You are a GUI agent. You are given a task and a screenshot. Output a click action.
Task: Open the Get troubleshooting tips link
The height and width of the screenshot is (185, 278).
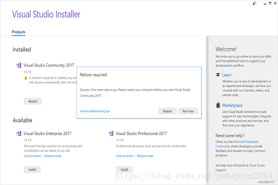click(95, 111)
